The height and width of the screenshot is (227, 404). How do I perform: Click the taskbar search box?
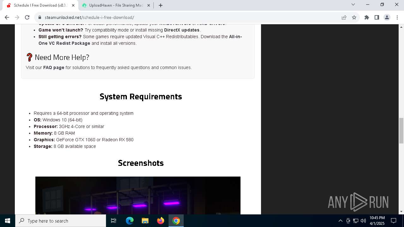click(61, 221)
